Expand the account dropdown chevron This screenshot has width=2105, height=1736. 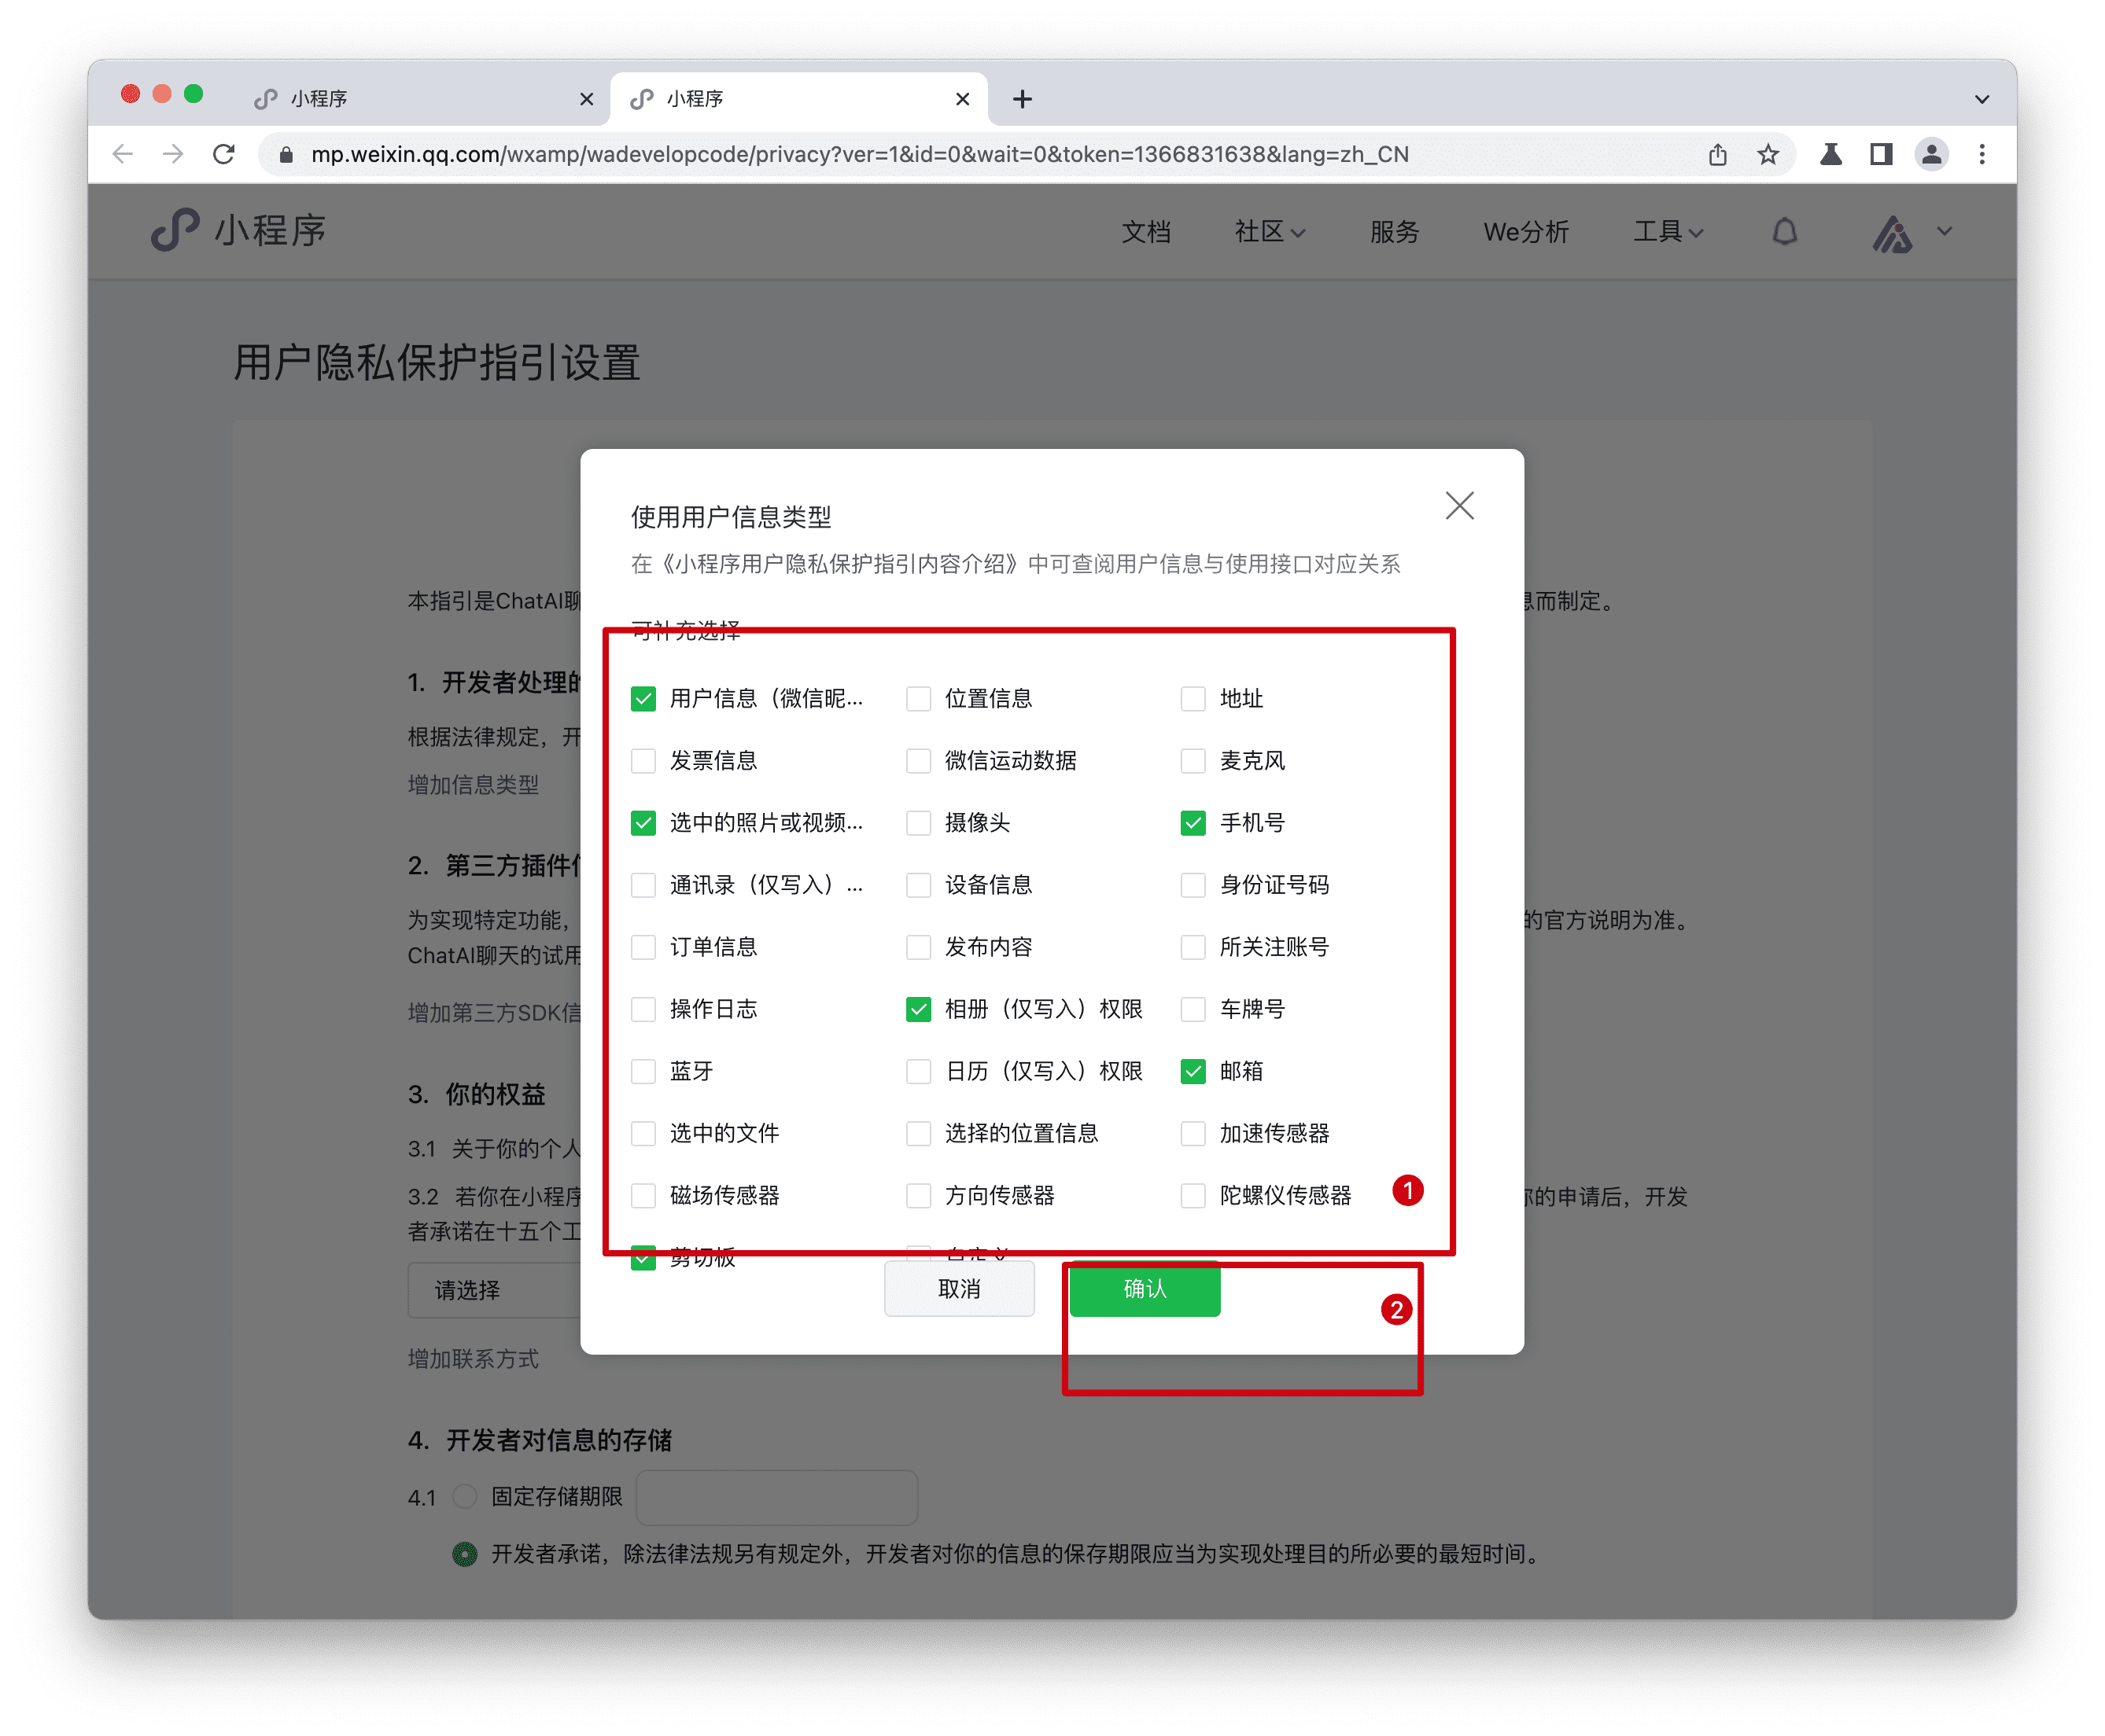pyautogui.click(x=1944, y=231)
